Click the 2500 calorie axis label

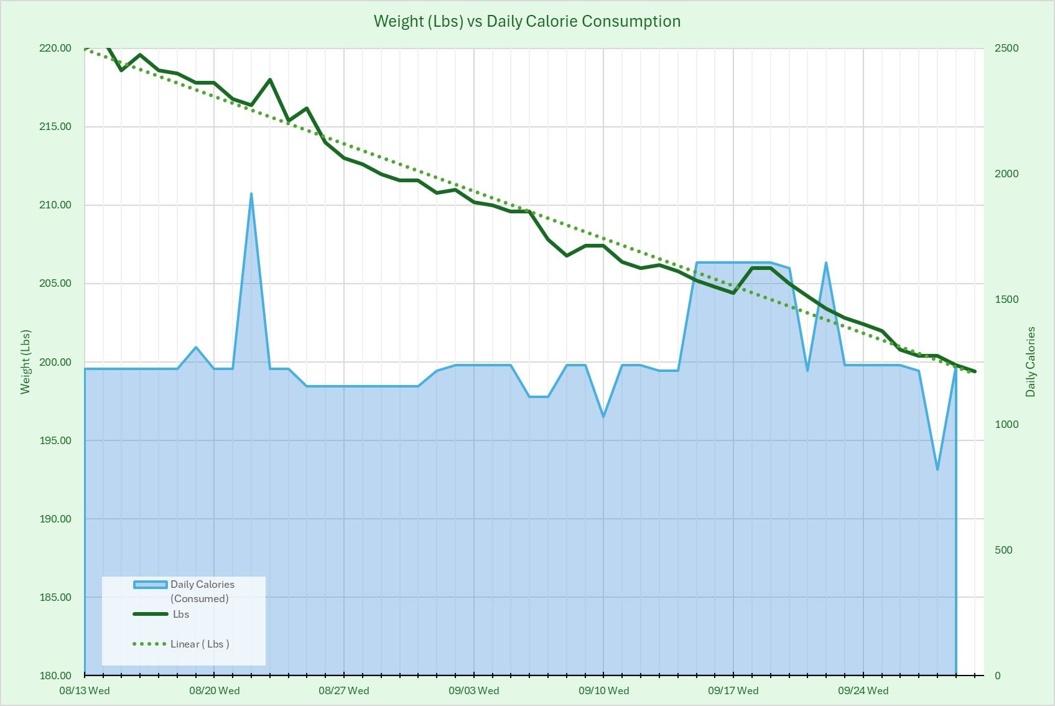tap(1006, 49)
